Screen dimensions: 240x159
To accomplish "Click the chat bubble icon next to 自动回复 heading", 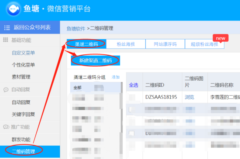I will [6, 90].
